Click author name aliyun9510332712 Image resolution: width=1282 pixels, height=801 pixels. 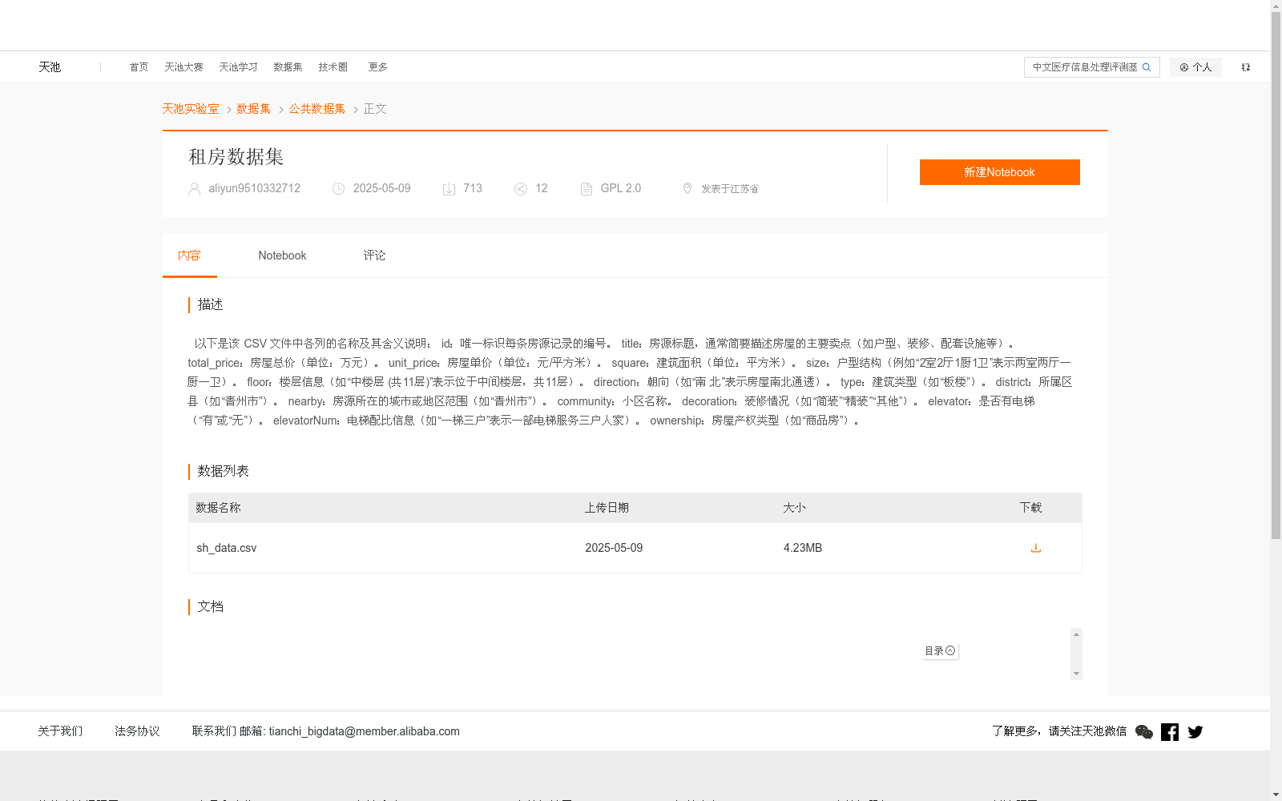pyautogui.click(x=255, y=188)
